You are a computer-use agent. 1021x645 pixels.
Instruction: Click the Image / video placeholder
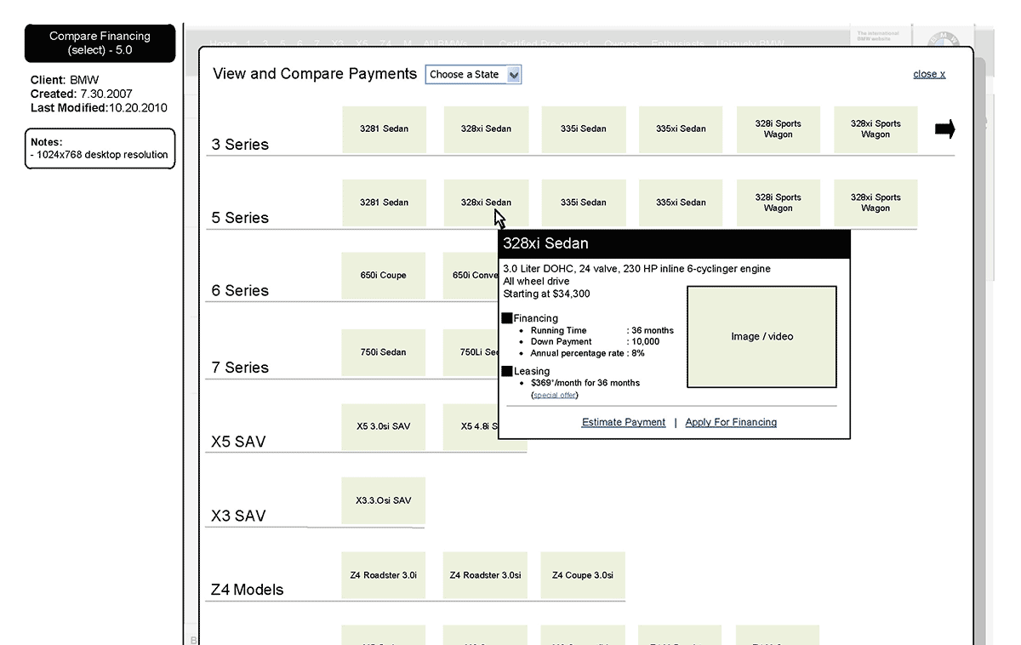(761, 337)
